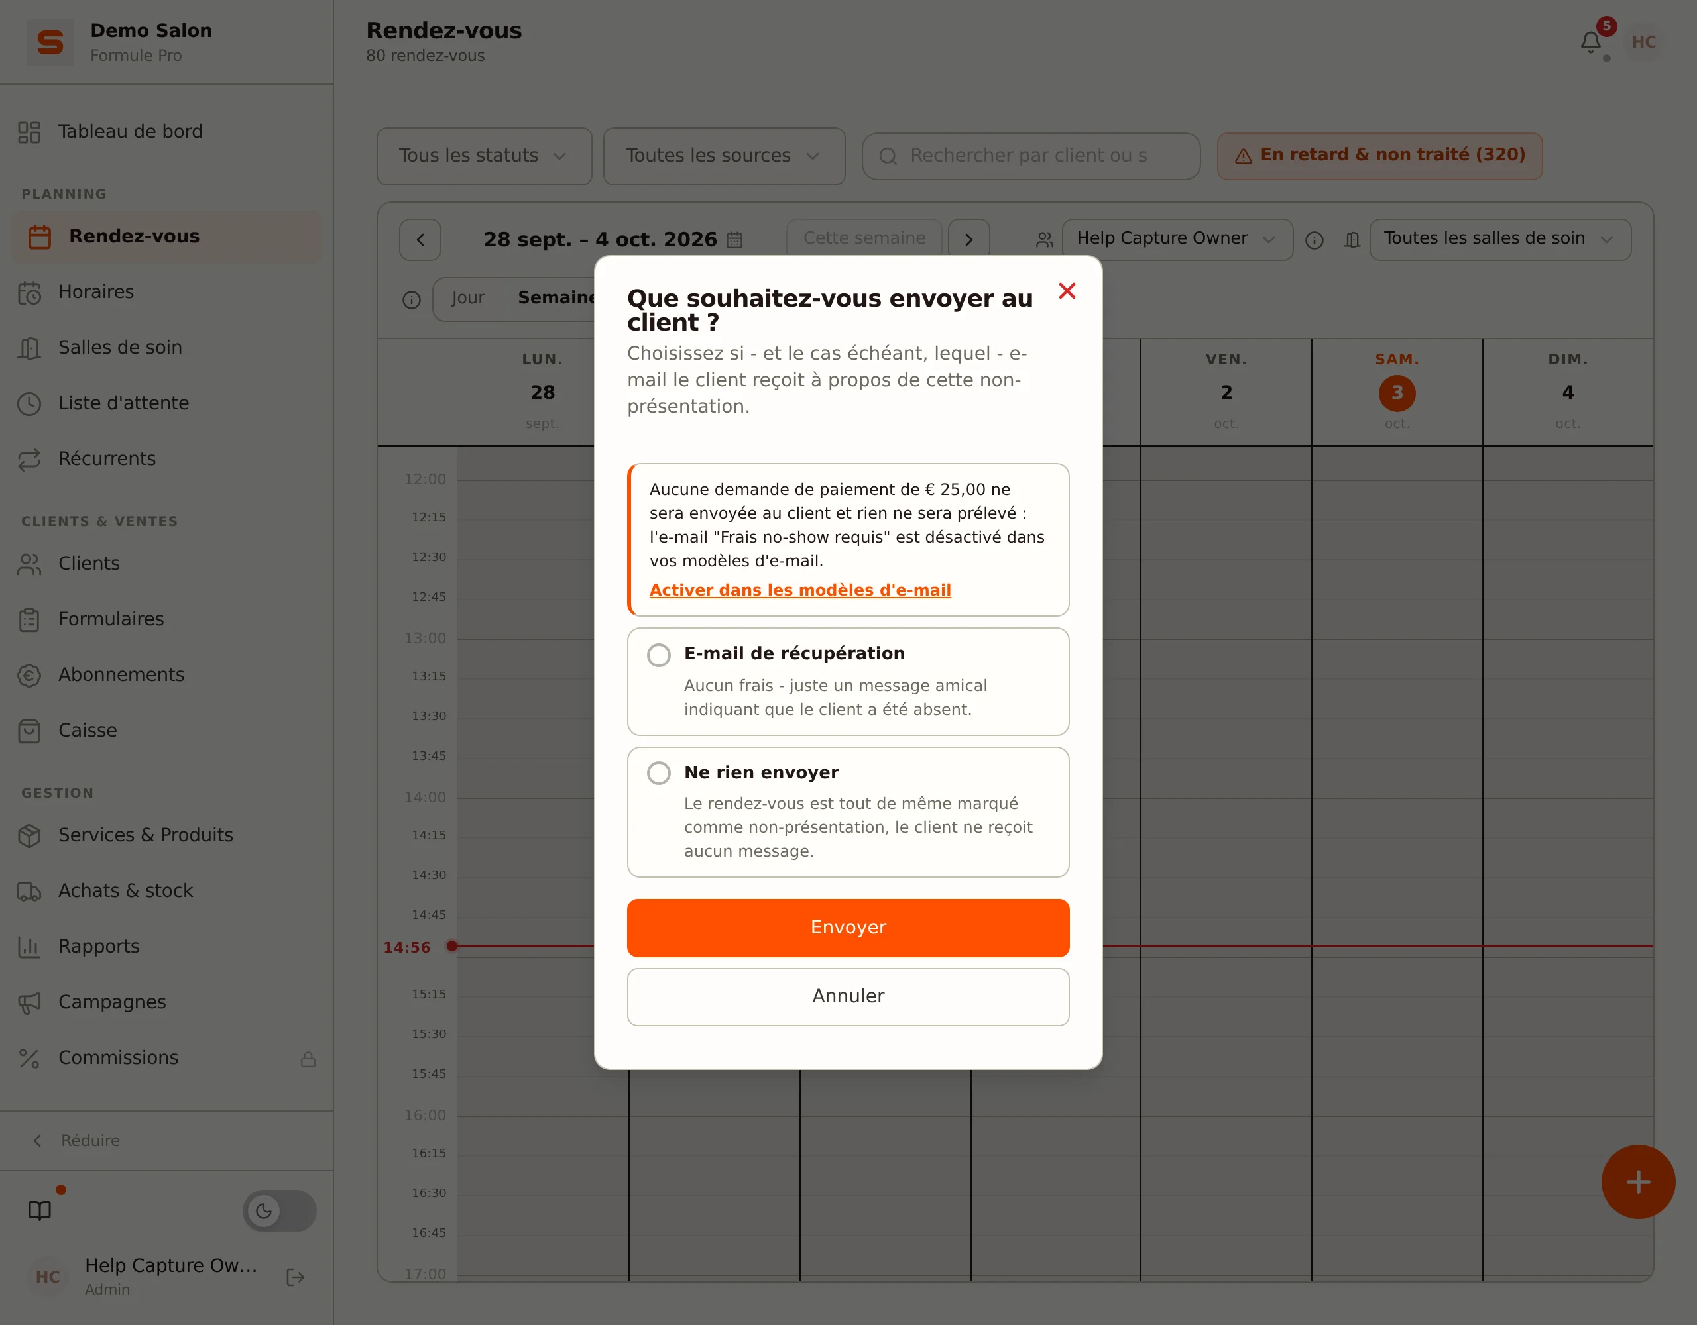Open the help book icon
1697x1325 pixels.
pos(40,1210)
